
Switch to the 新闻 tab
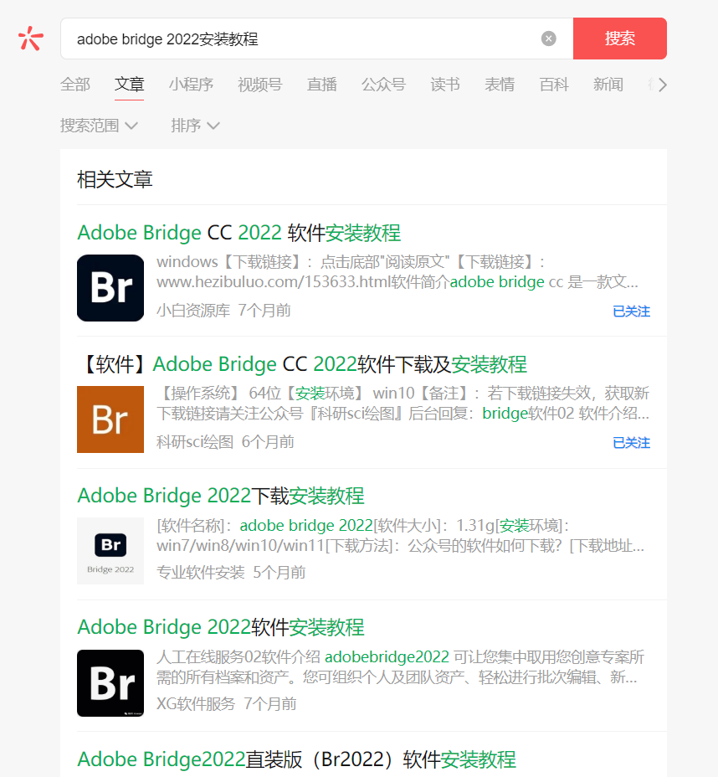pos(608,85)
